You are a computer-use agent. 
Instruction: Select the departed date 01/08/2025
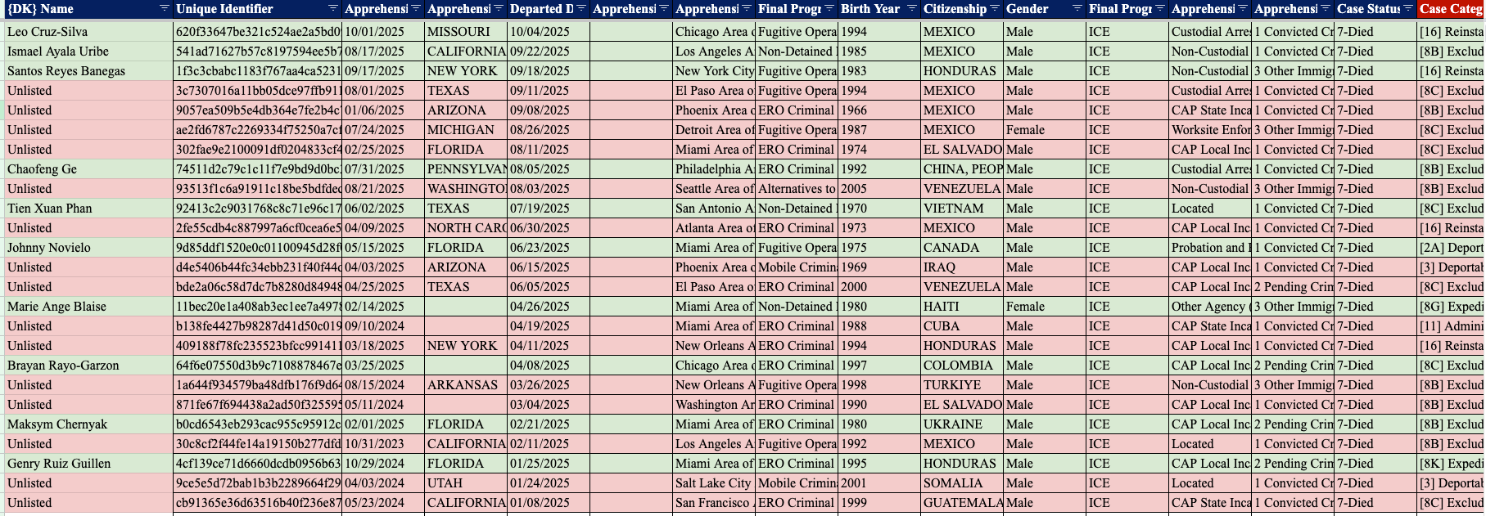tap(549, 503)
